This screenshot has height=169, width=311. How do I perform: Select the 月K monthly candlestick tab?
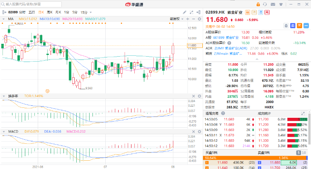(x=58, y=12)
